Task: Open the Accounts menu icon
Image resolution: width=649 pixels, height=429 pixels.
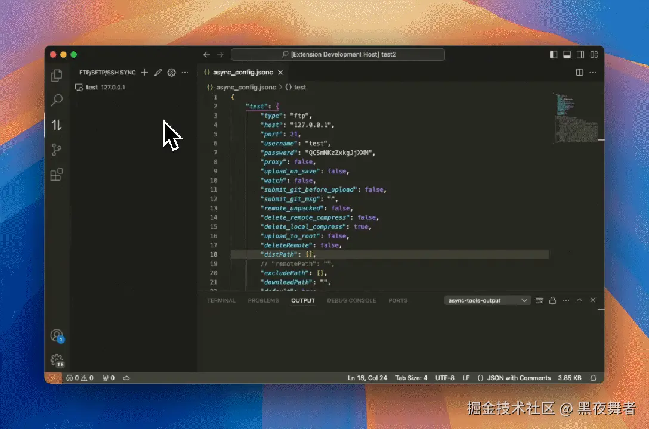Action: [x=57, y=335]
